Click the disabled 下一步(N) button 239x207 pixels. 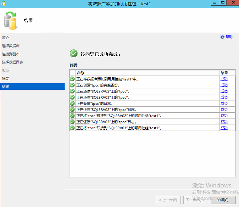pyautogui.click(x=196, y=200)
